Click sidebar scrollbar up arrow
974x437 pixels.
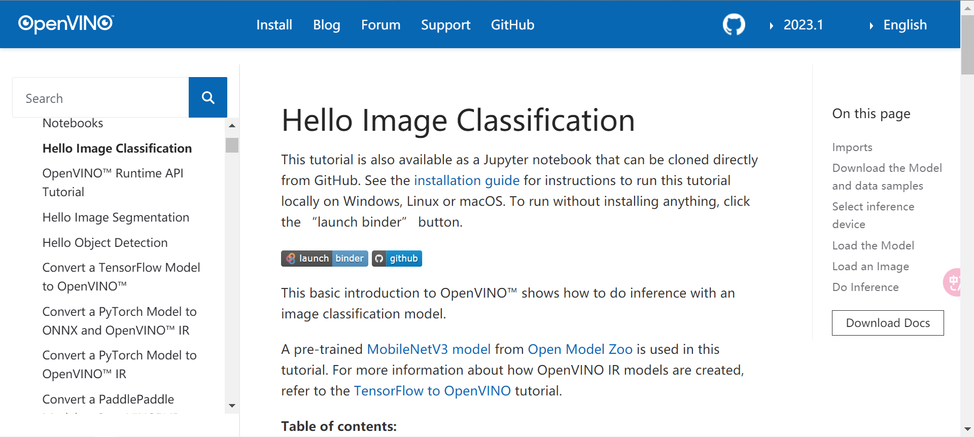[232, 125]
